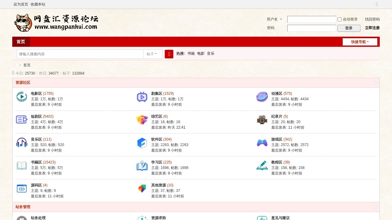This screenshot has width=392, height=220.
Task: Click the 网盘汇 cat logo
Action: pos(56,23)
